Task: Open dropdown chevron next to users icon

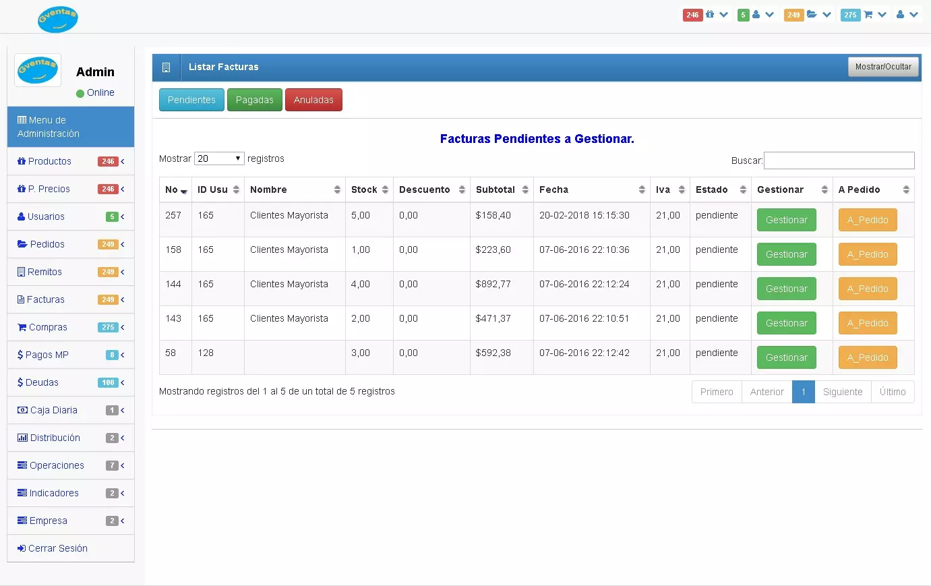Action: click(x=769, y=14)
